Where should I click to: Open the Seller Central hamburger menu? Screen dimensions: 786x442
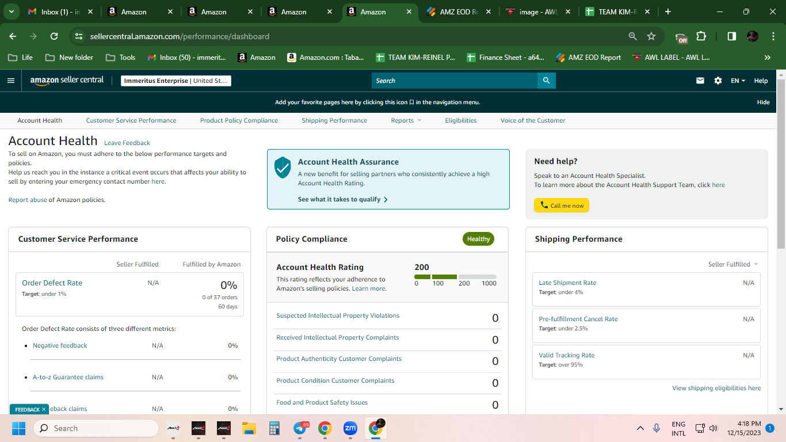pyautogui.click(x=10, y=81)
